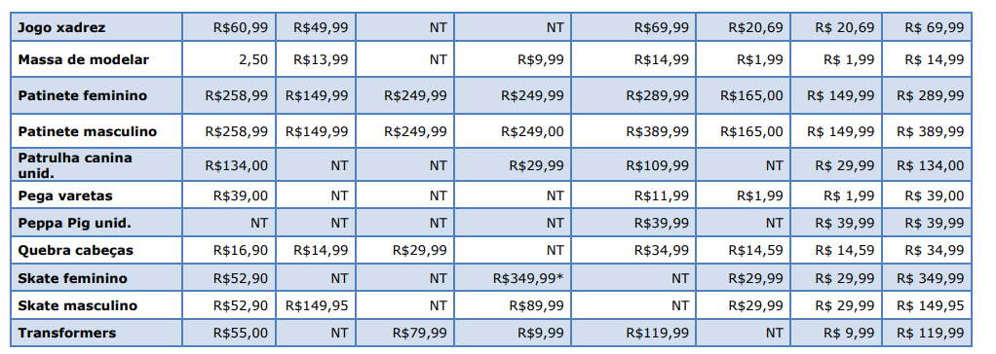Select the R$149,95 price cell
Image resolution: width=996 pixels, height=354 pixels.
click(317, 305)
